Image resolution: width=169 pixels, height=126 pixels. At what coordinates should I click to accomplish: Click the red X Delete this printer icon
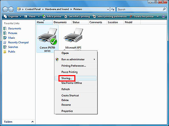pos(131,17)
